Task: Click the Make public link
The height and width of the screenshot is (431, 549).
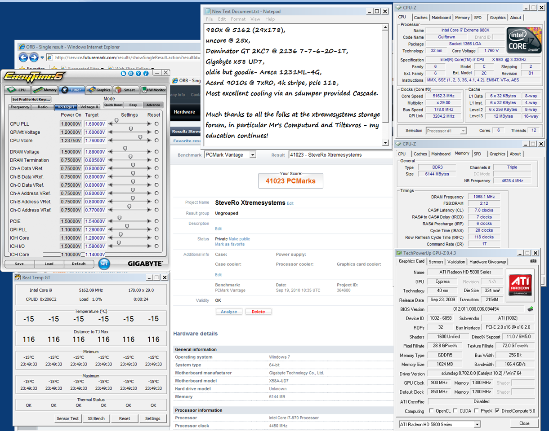Action: (x=239, y=239)
